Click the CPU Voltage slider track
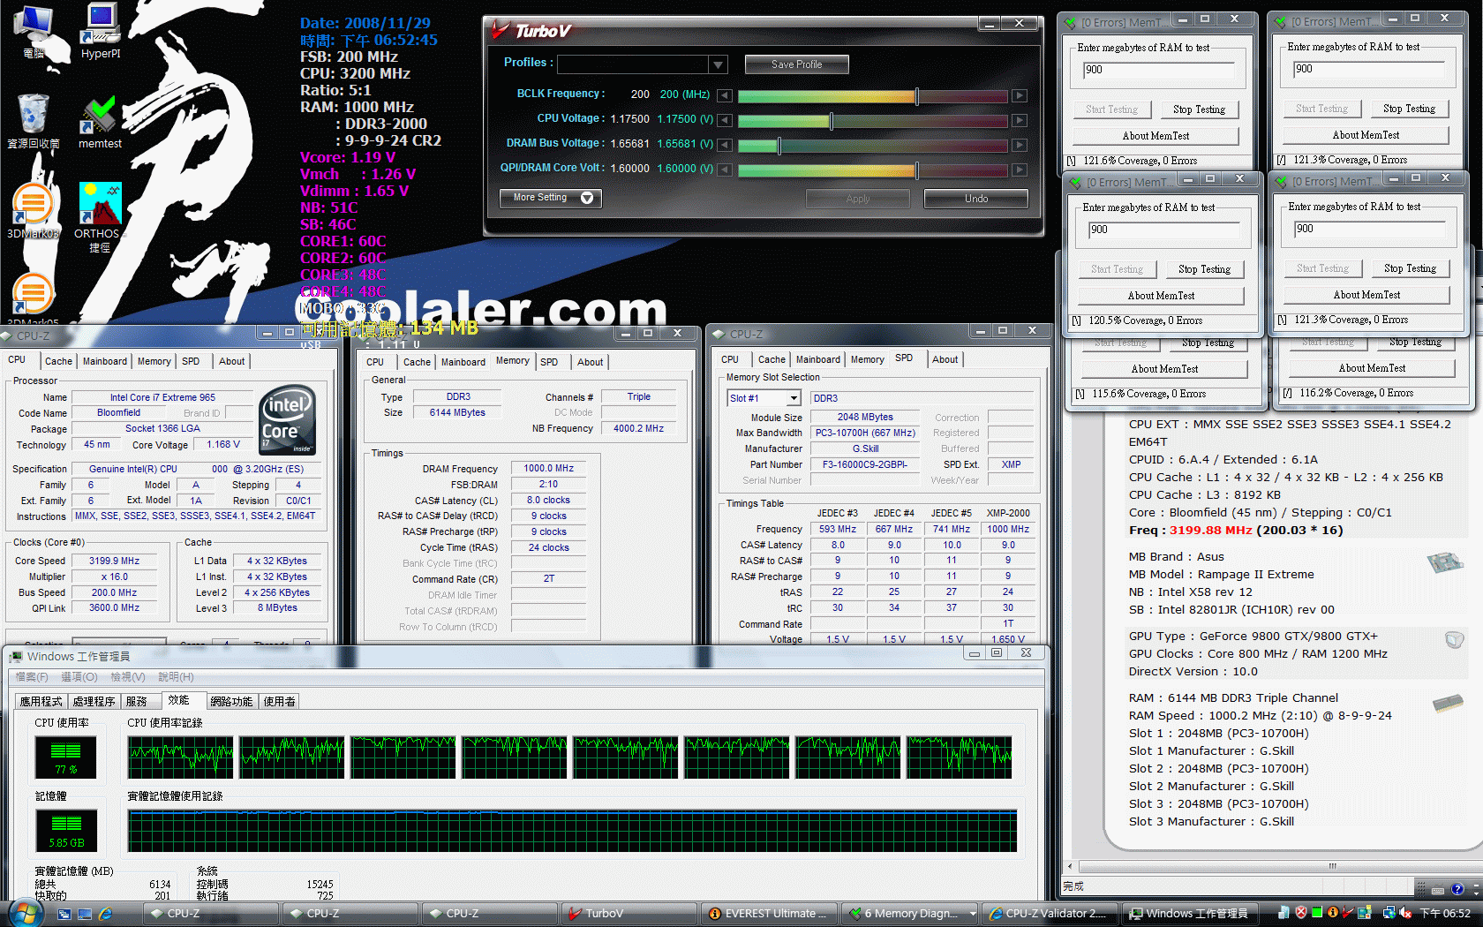Viewport: 1483px width, 927px height. coord(872,120)
